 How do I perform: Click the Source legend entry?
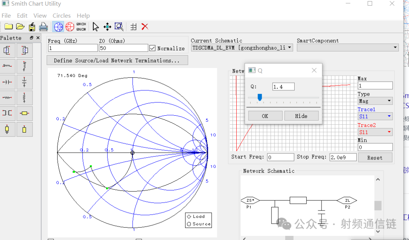pos(199,224)
